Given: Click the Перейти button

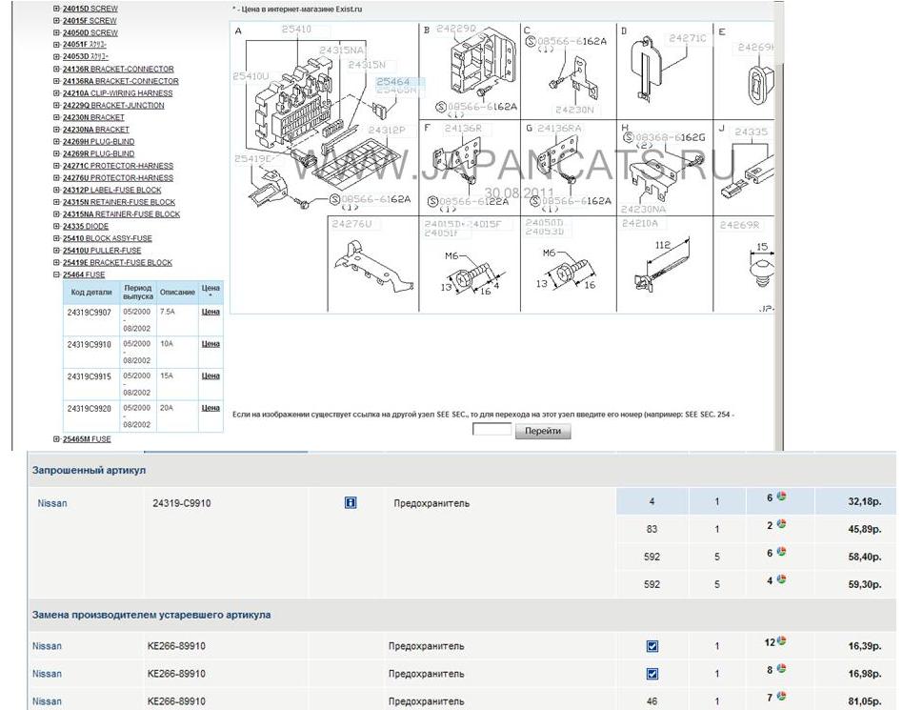Looking at the screenshot, I should [x=543, y=431].
